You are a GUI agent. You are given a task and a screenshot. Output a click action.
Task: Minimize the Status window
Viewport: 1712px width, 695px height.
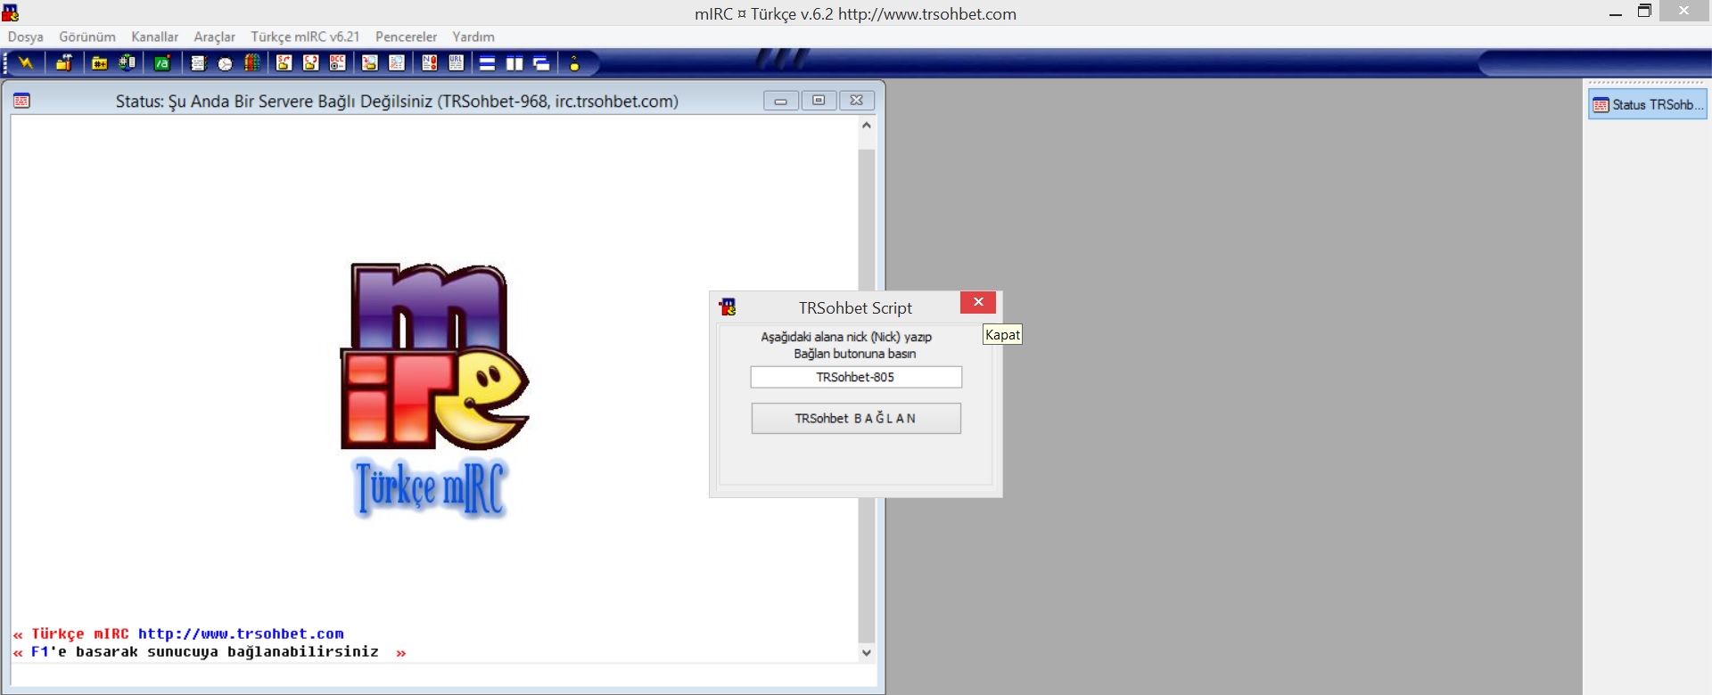[781, 101]
